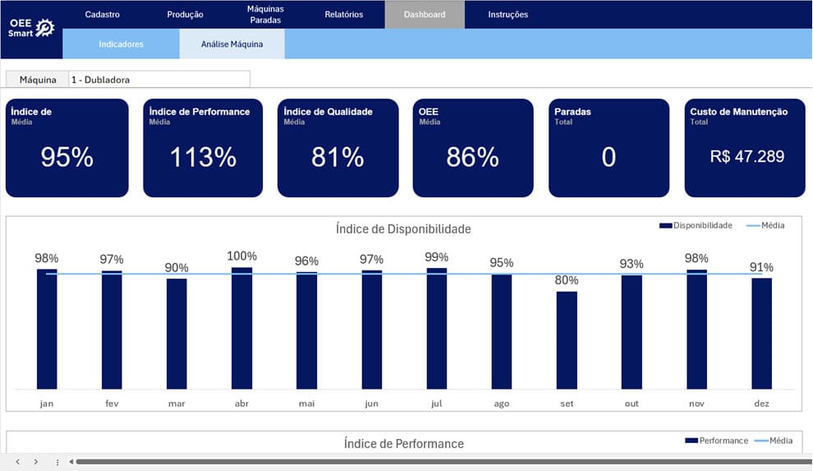Viewport: 813px width, 471px height.
Task: Click the Custo de Manutenção card
Action: pos(745,148)
